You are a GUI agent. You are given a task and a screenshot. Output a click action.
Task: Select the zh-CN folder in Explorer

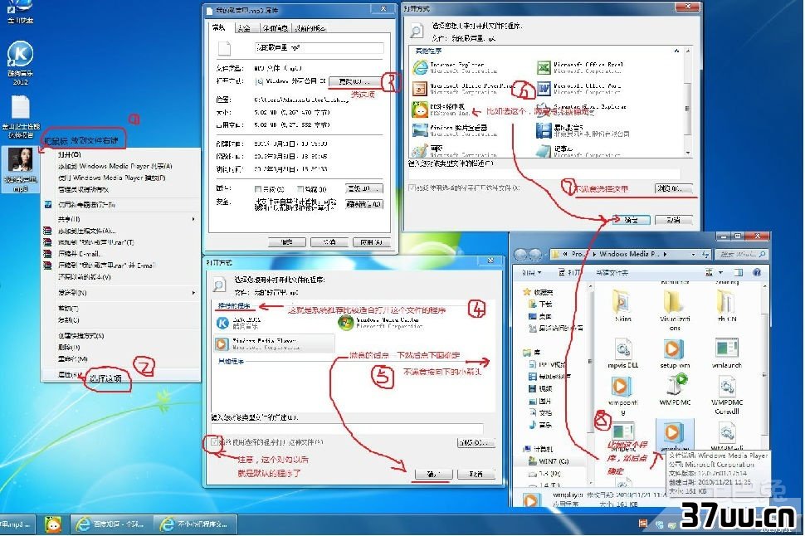[x=726, y=306]
